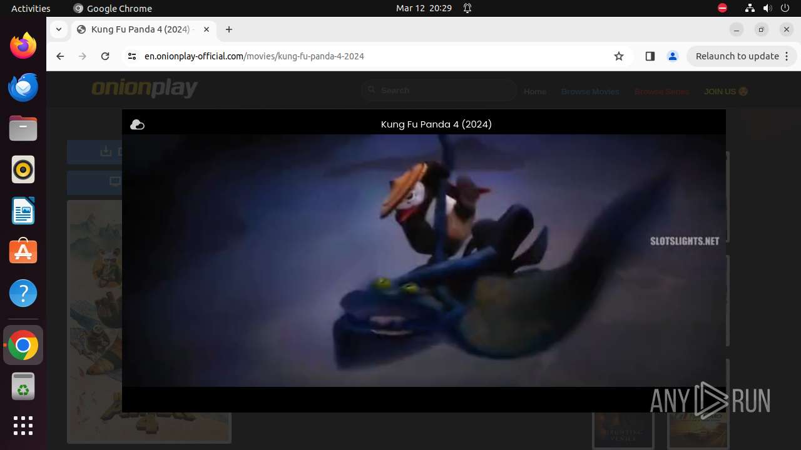
Task: Open the Browse Movies link
Action: [x=590, y=91]
